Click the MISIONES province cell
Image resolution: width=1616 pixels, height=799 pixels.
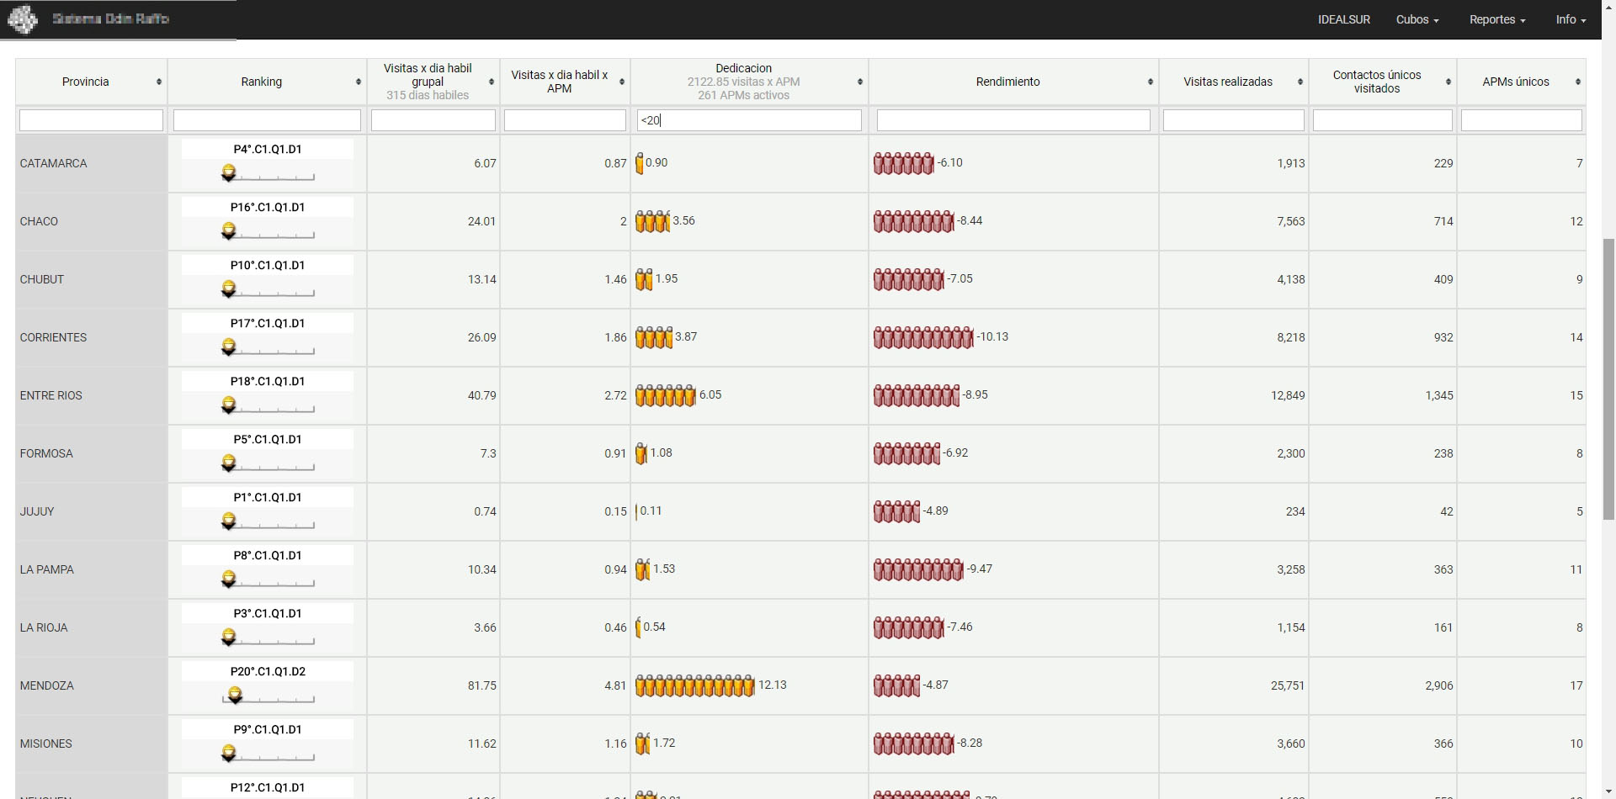click(x=91, y=743)
